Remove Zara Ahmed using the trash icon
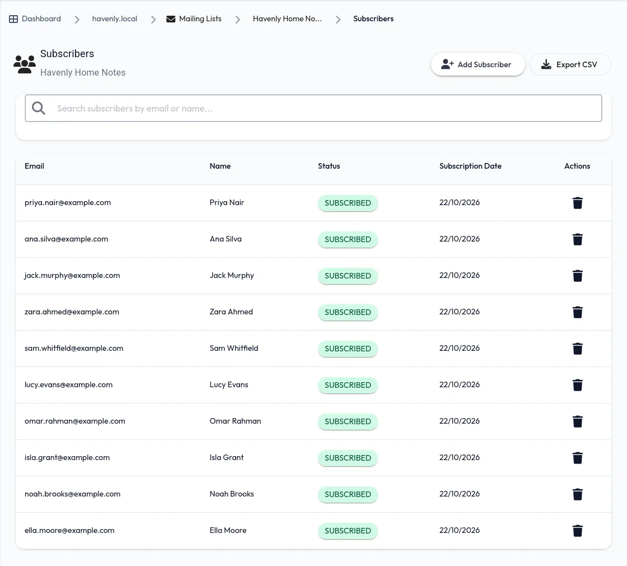The height and width of the screenshot is (566, 627). pos(577,312)
